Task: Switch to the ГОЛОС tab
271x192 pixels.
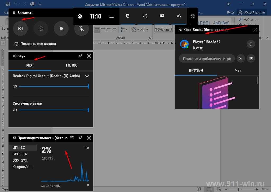Action: (72, 65)
